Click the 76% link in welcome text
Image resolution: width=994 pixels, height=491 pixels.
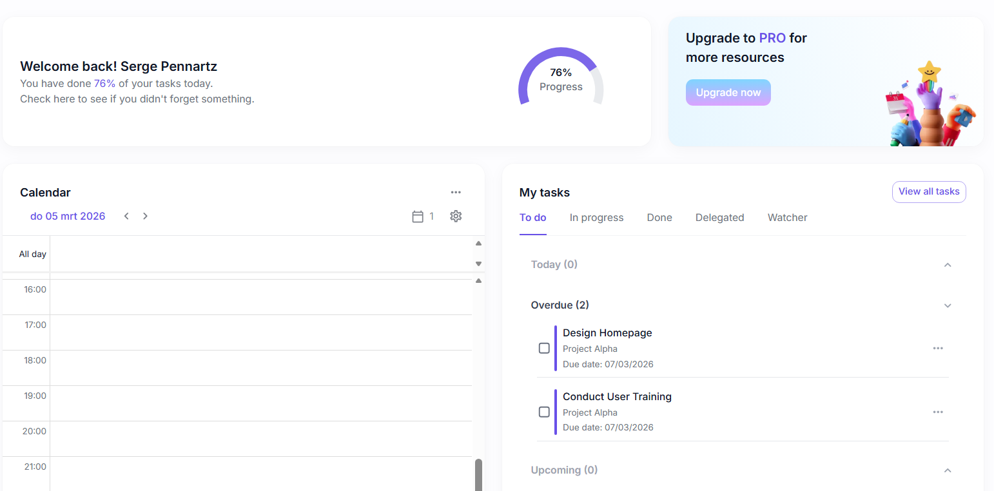click(x=104, y=83)
